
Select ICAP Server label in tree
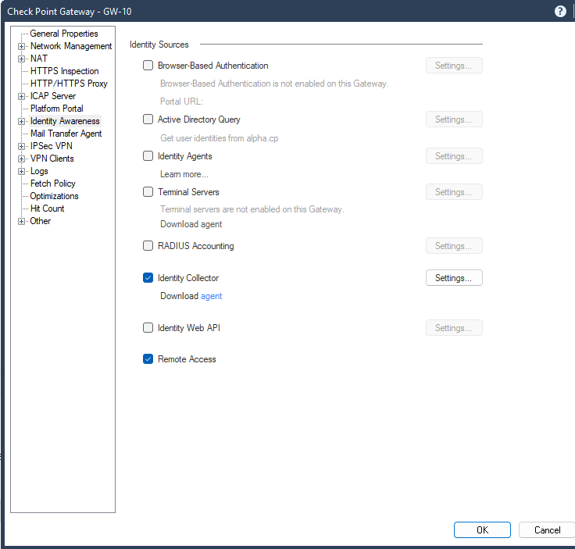point(53,96)
